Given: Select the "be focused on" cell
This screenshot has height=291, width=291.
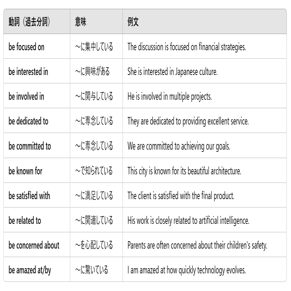Looking at the screenshot, I should [26, 47].
